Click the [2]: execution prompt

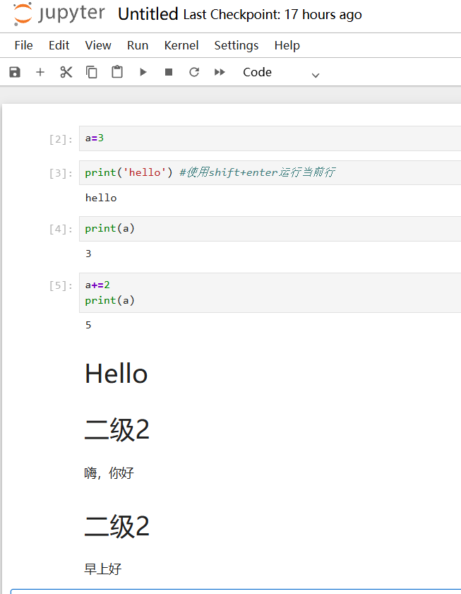61,139
